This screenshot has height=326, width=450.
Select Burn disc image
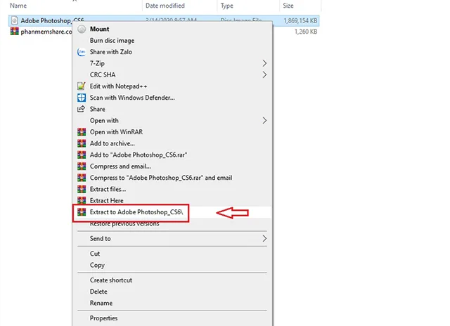(x=112, y=41)
